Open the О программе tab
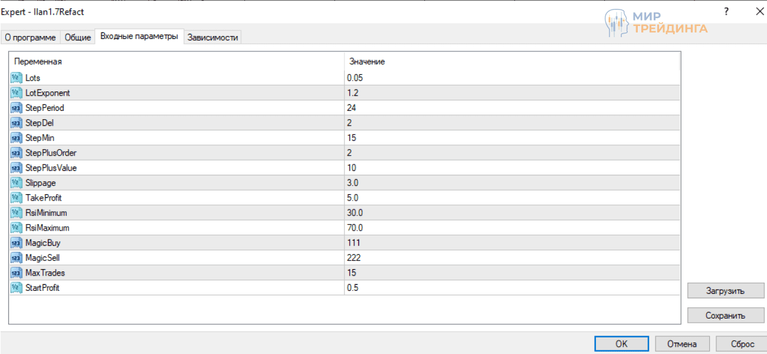767x354 pixels. click(30, 37)
